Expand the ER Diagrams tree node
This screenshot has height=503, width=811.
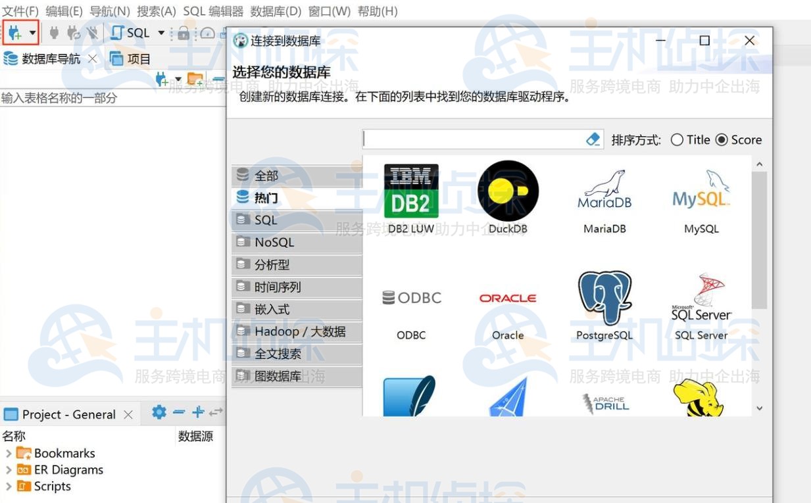(9, 469)
